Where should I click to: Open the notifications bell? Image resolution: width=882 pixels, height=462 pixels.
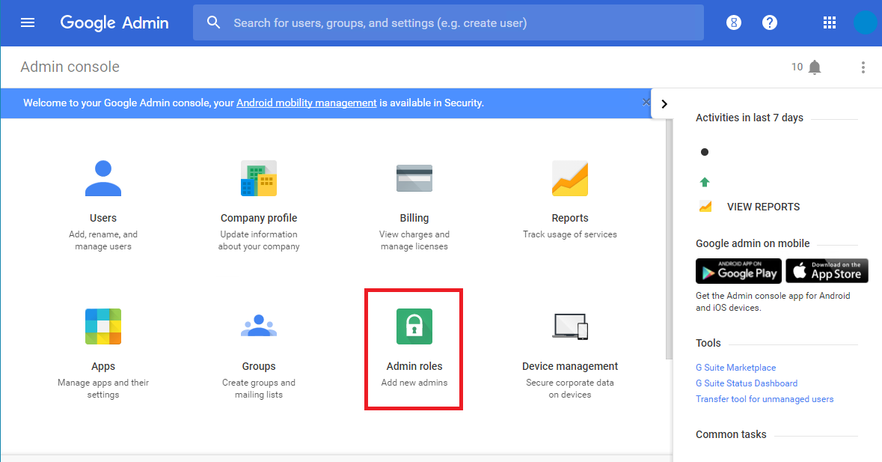click(815, 67)
